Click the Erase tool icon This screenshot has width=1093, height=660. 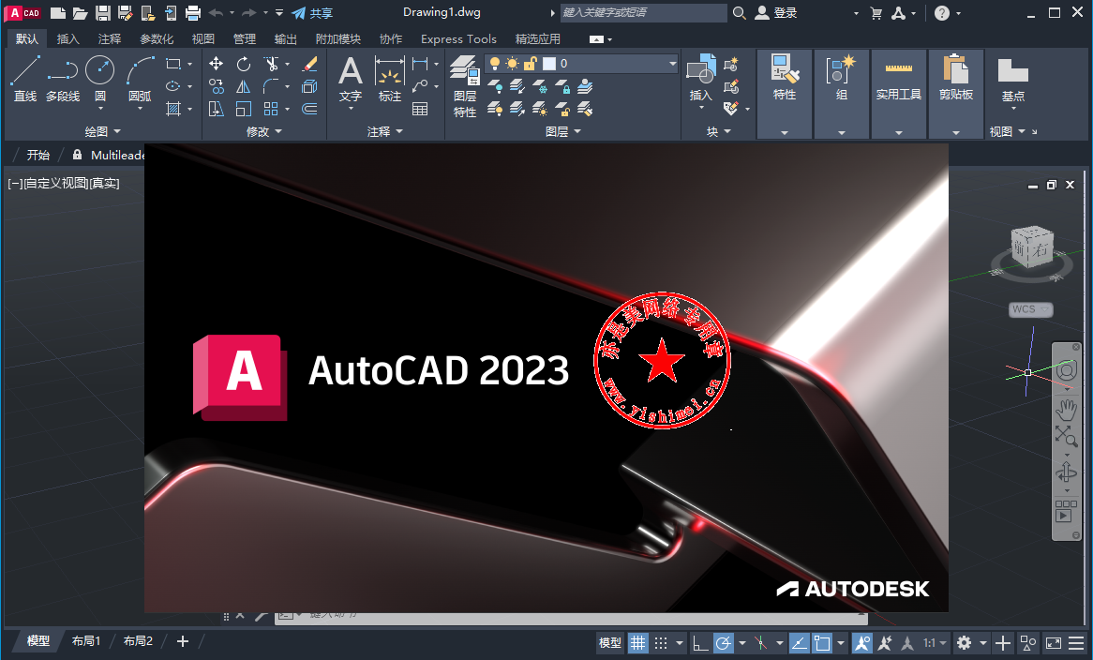(310, 64)
